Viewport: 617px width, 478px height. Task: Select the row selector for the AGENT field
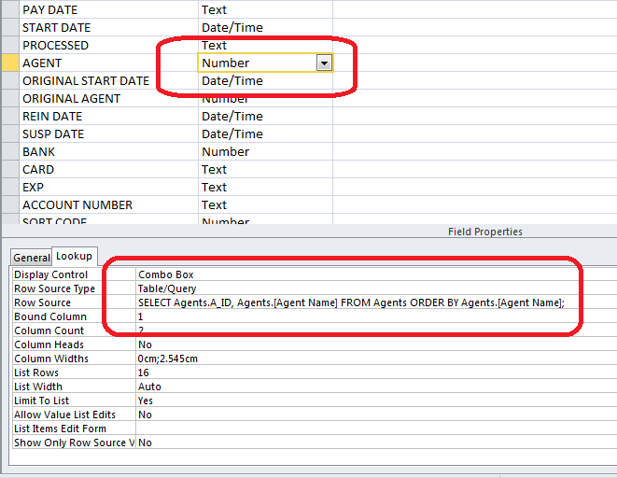coord(10,63)
